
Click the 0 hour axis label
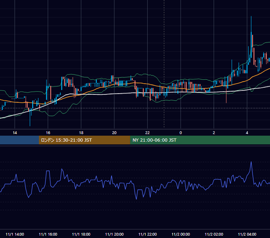181,133
